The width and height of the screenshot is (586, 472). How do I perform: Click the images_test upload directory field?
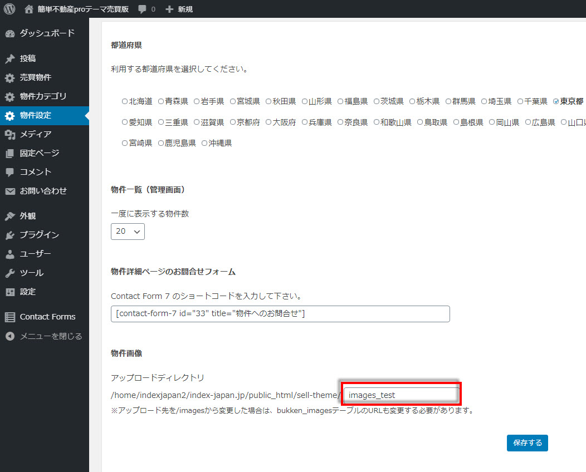tap(401, 395)
